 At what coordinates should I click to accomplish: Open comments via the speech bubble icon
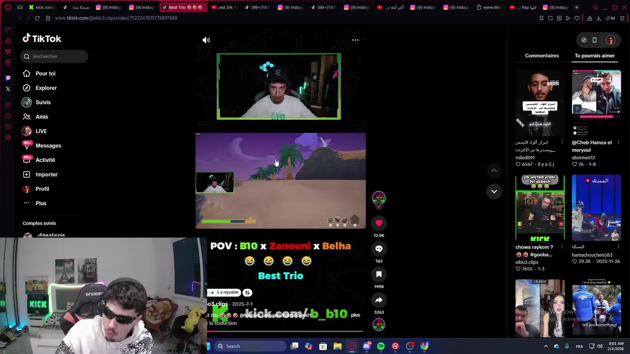pos(379,249)
